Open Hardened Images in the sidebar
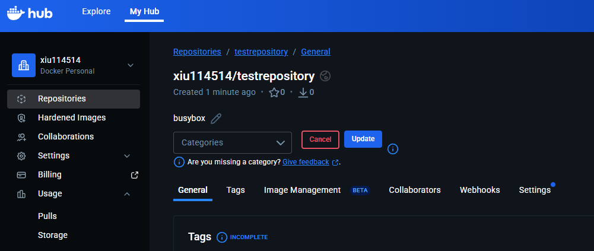 (74, 117)
